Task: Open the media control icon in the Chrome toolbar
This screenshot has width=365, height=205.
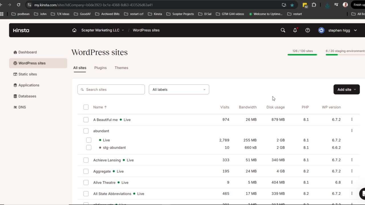Action: coord(336,5)
